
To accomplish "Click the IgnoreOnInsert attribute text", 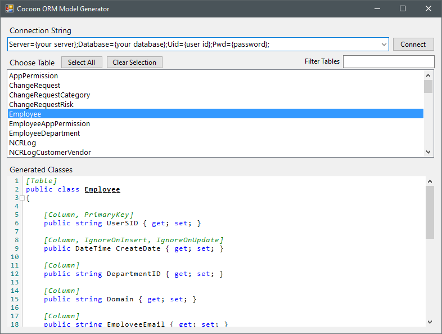I will click(116, 240).
